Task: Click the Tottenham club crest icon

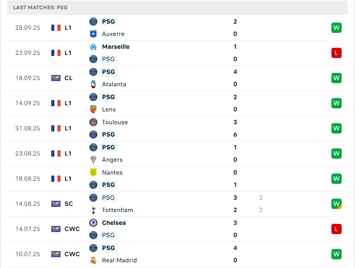Action: (x=93, y=210)
